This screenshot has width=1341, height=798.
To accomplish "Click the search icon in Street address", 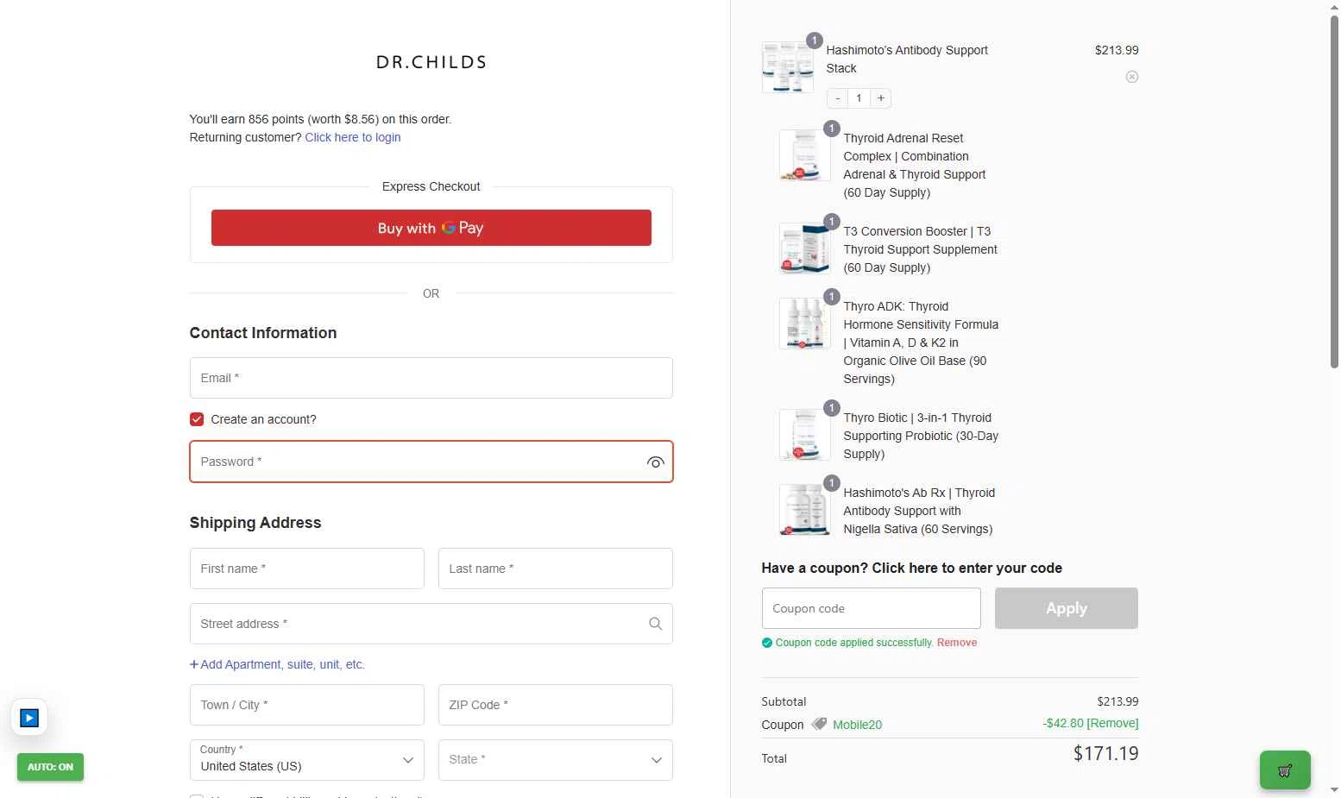I will click(656, 624).
